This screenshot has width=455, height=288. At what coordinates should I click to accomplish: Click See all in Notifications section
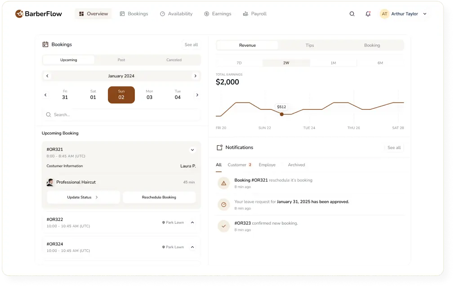coord(394,148)
